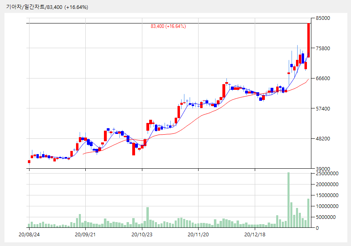Image resolution: width=351 pixels, height=246 pixels.
Task: Click the 20/12/18 date label
Action: tap(255, 235)
